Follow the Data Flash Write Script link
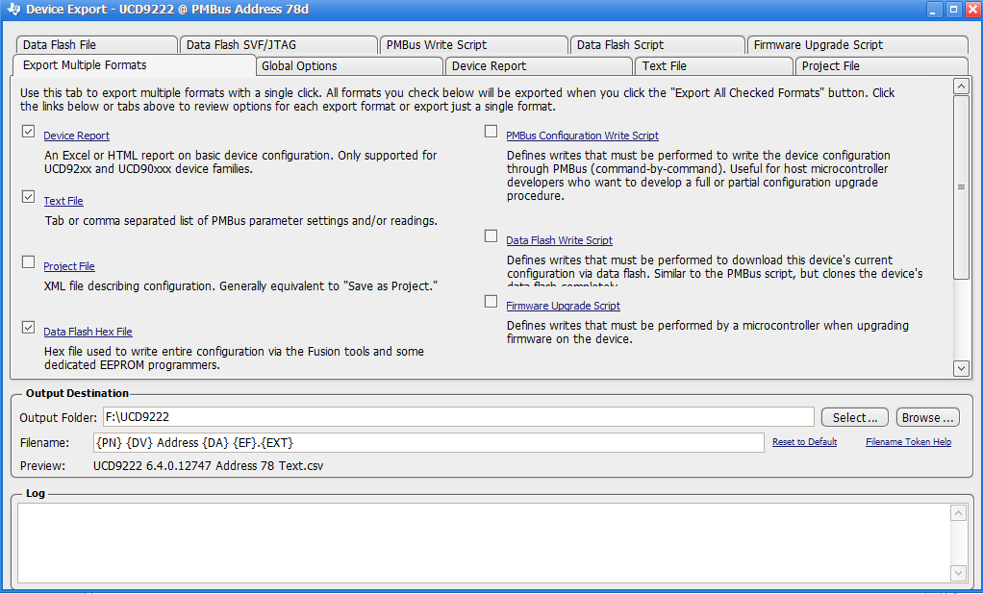 point(559,240)
